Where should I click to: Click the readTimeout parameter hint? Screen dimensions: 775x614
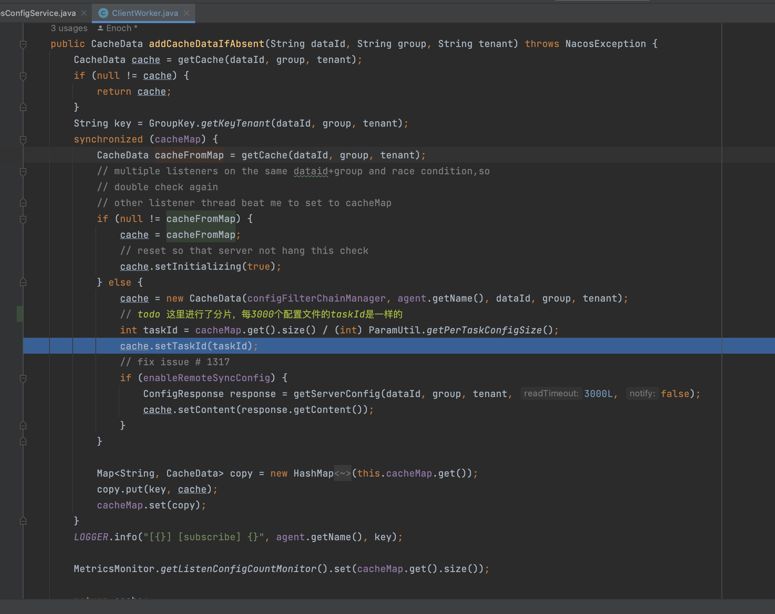[551, 393]
